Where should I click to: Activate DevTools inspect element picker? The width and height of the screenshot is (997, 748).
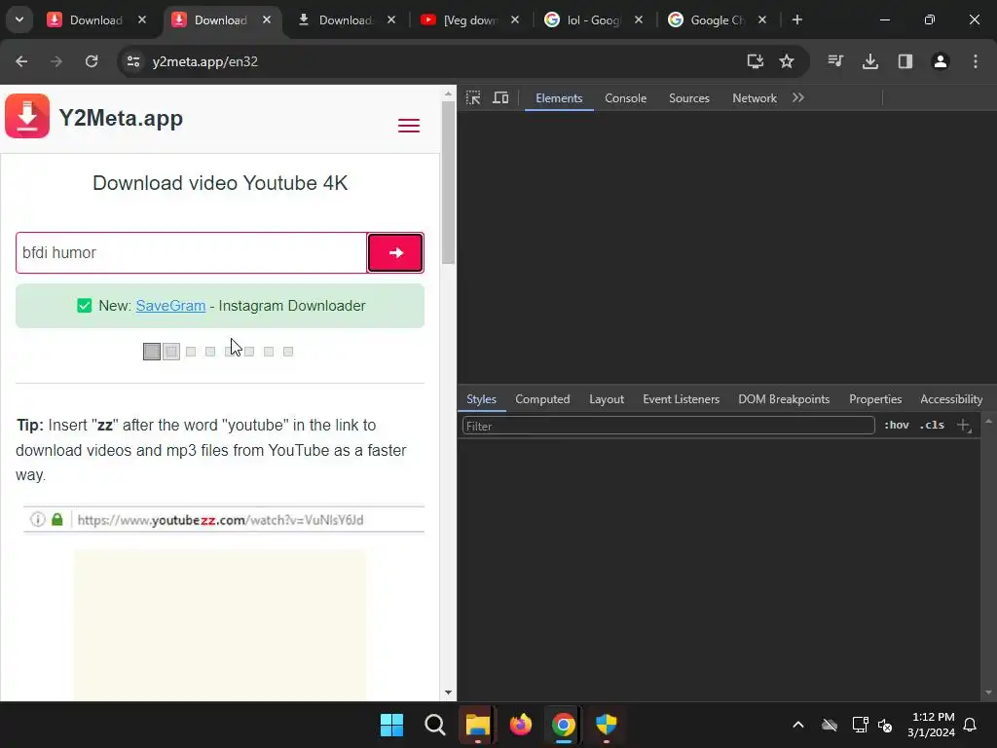click(x=473, y=98)
